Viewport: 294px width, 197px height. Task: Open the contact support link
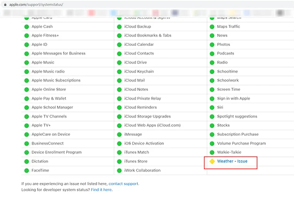click(x=123, y=184)
